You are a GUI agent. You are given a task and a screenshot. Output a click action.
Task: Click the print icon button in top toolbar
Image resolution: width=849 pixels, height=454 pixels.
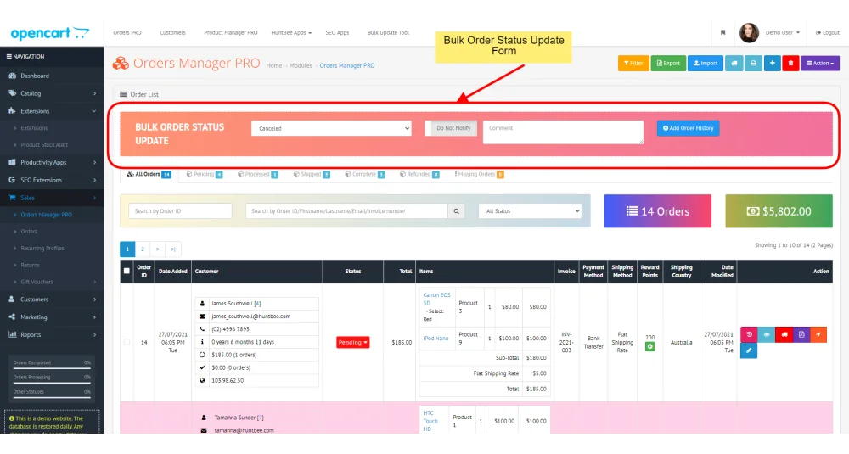tap(753, 64)
